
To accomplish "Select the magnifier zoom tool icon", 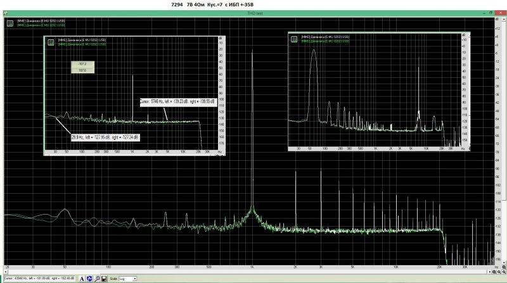I will click(x=96, y=279).
